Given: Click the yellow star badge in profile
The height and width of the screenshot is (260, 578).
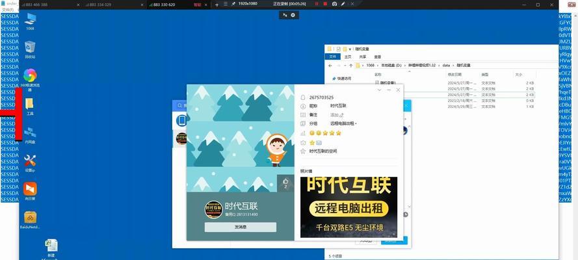Looking at the screenshot, I should (x=312, y=142).
